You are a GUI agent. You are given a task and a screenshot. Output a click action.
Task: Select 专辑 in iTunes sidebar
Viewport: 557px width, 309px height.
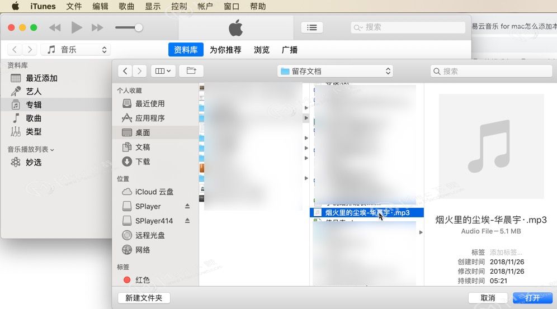57,105
